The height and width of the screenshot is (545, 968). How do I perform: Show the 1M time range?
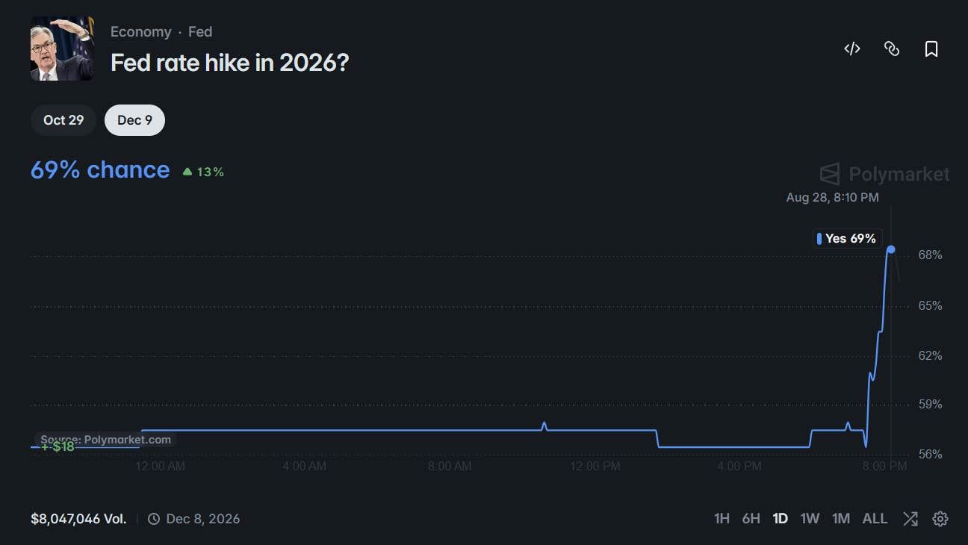click(x=841, y=519)
